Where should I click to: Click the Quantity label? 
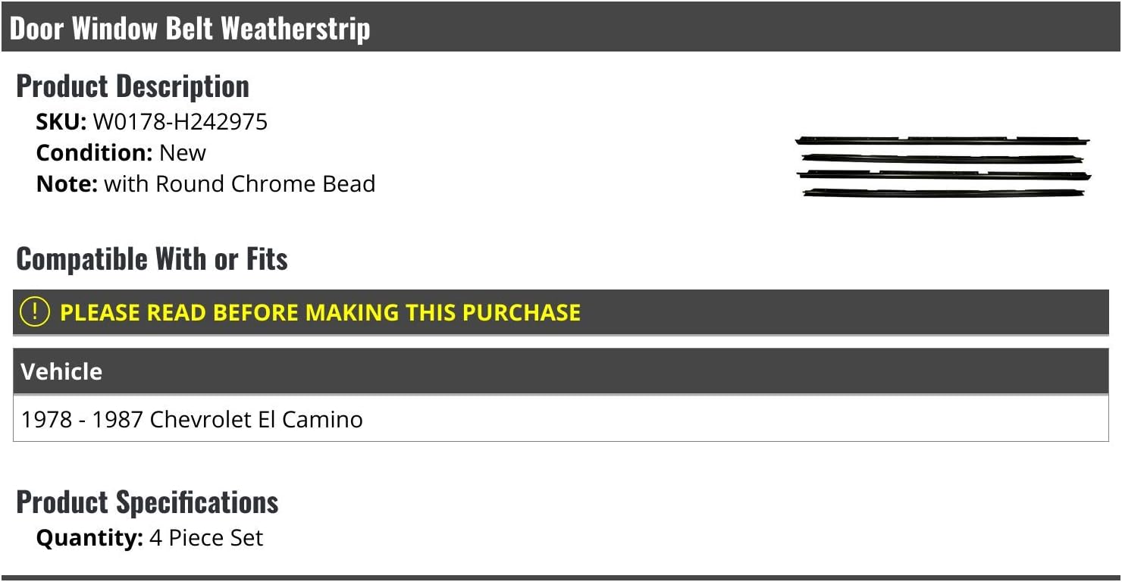[89, 538]
